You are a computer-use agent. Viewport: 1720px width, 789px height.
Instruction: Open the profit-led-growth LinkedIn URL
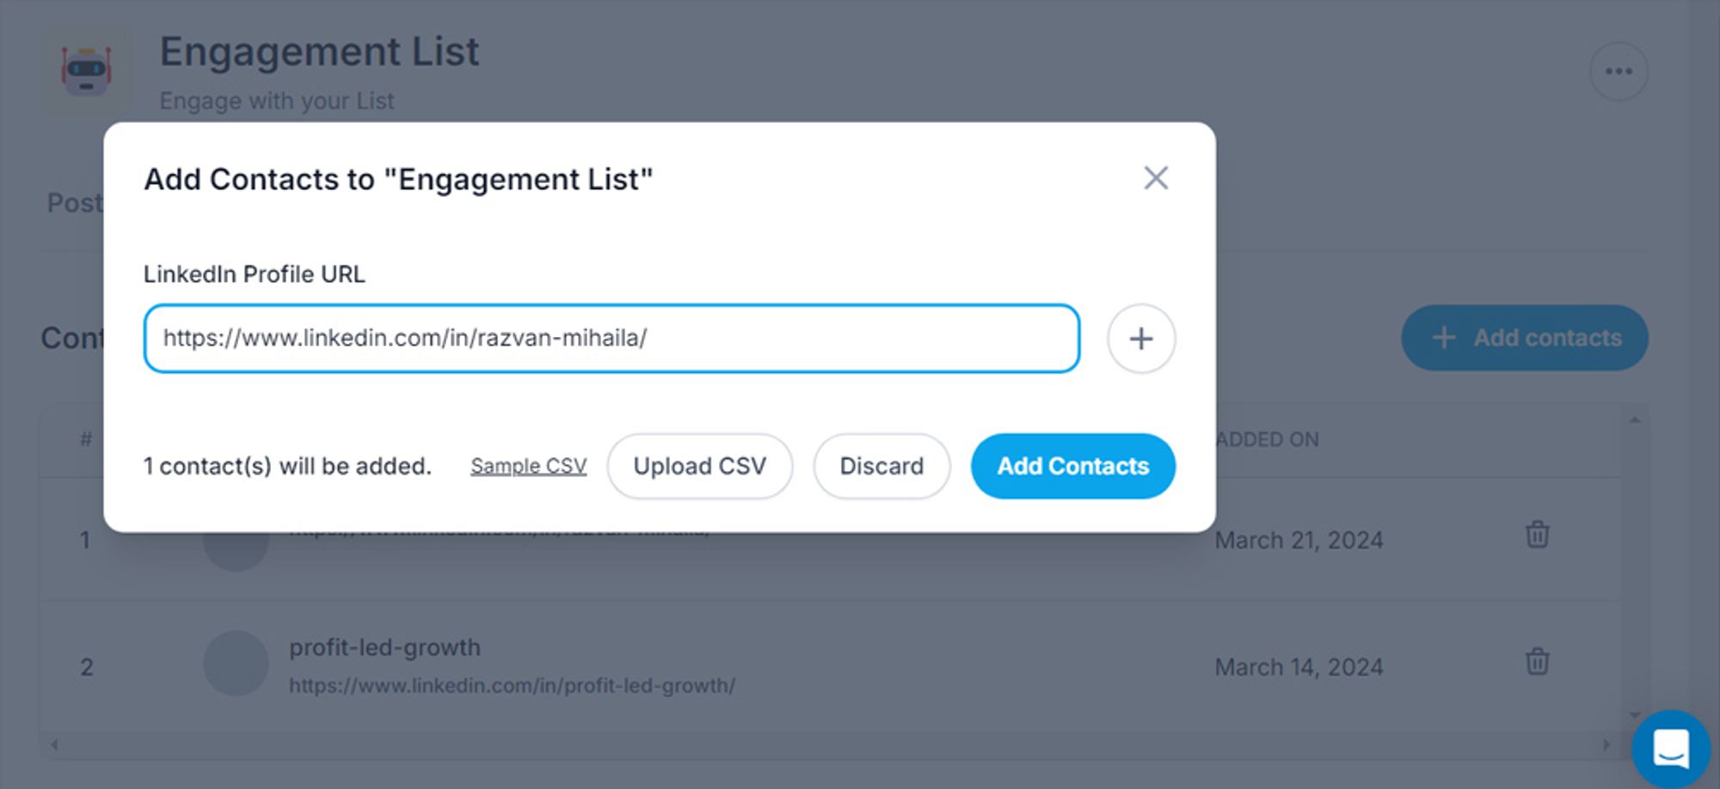point(512,686)
